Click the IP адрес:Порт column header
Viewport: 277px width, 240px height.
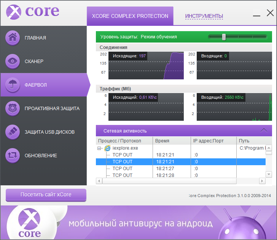coord(213,141)
